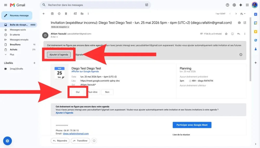
Task: Click 'Participer avec Google Meet' button
Action: pos(192,125)
